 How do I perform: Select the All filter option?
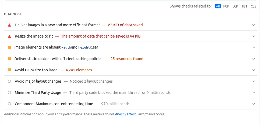pyautogui.click(x=218, y=6)
